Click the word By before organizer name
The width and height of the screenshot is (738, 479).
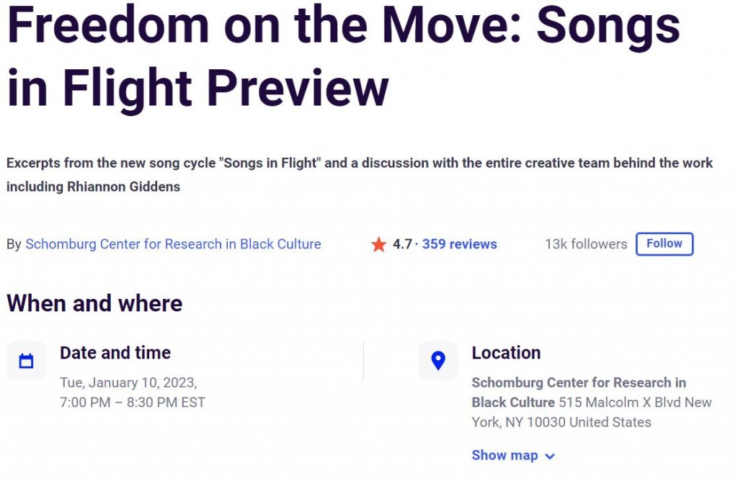[14, 244]
